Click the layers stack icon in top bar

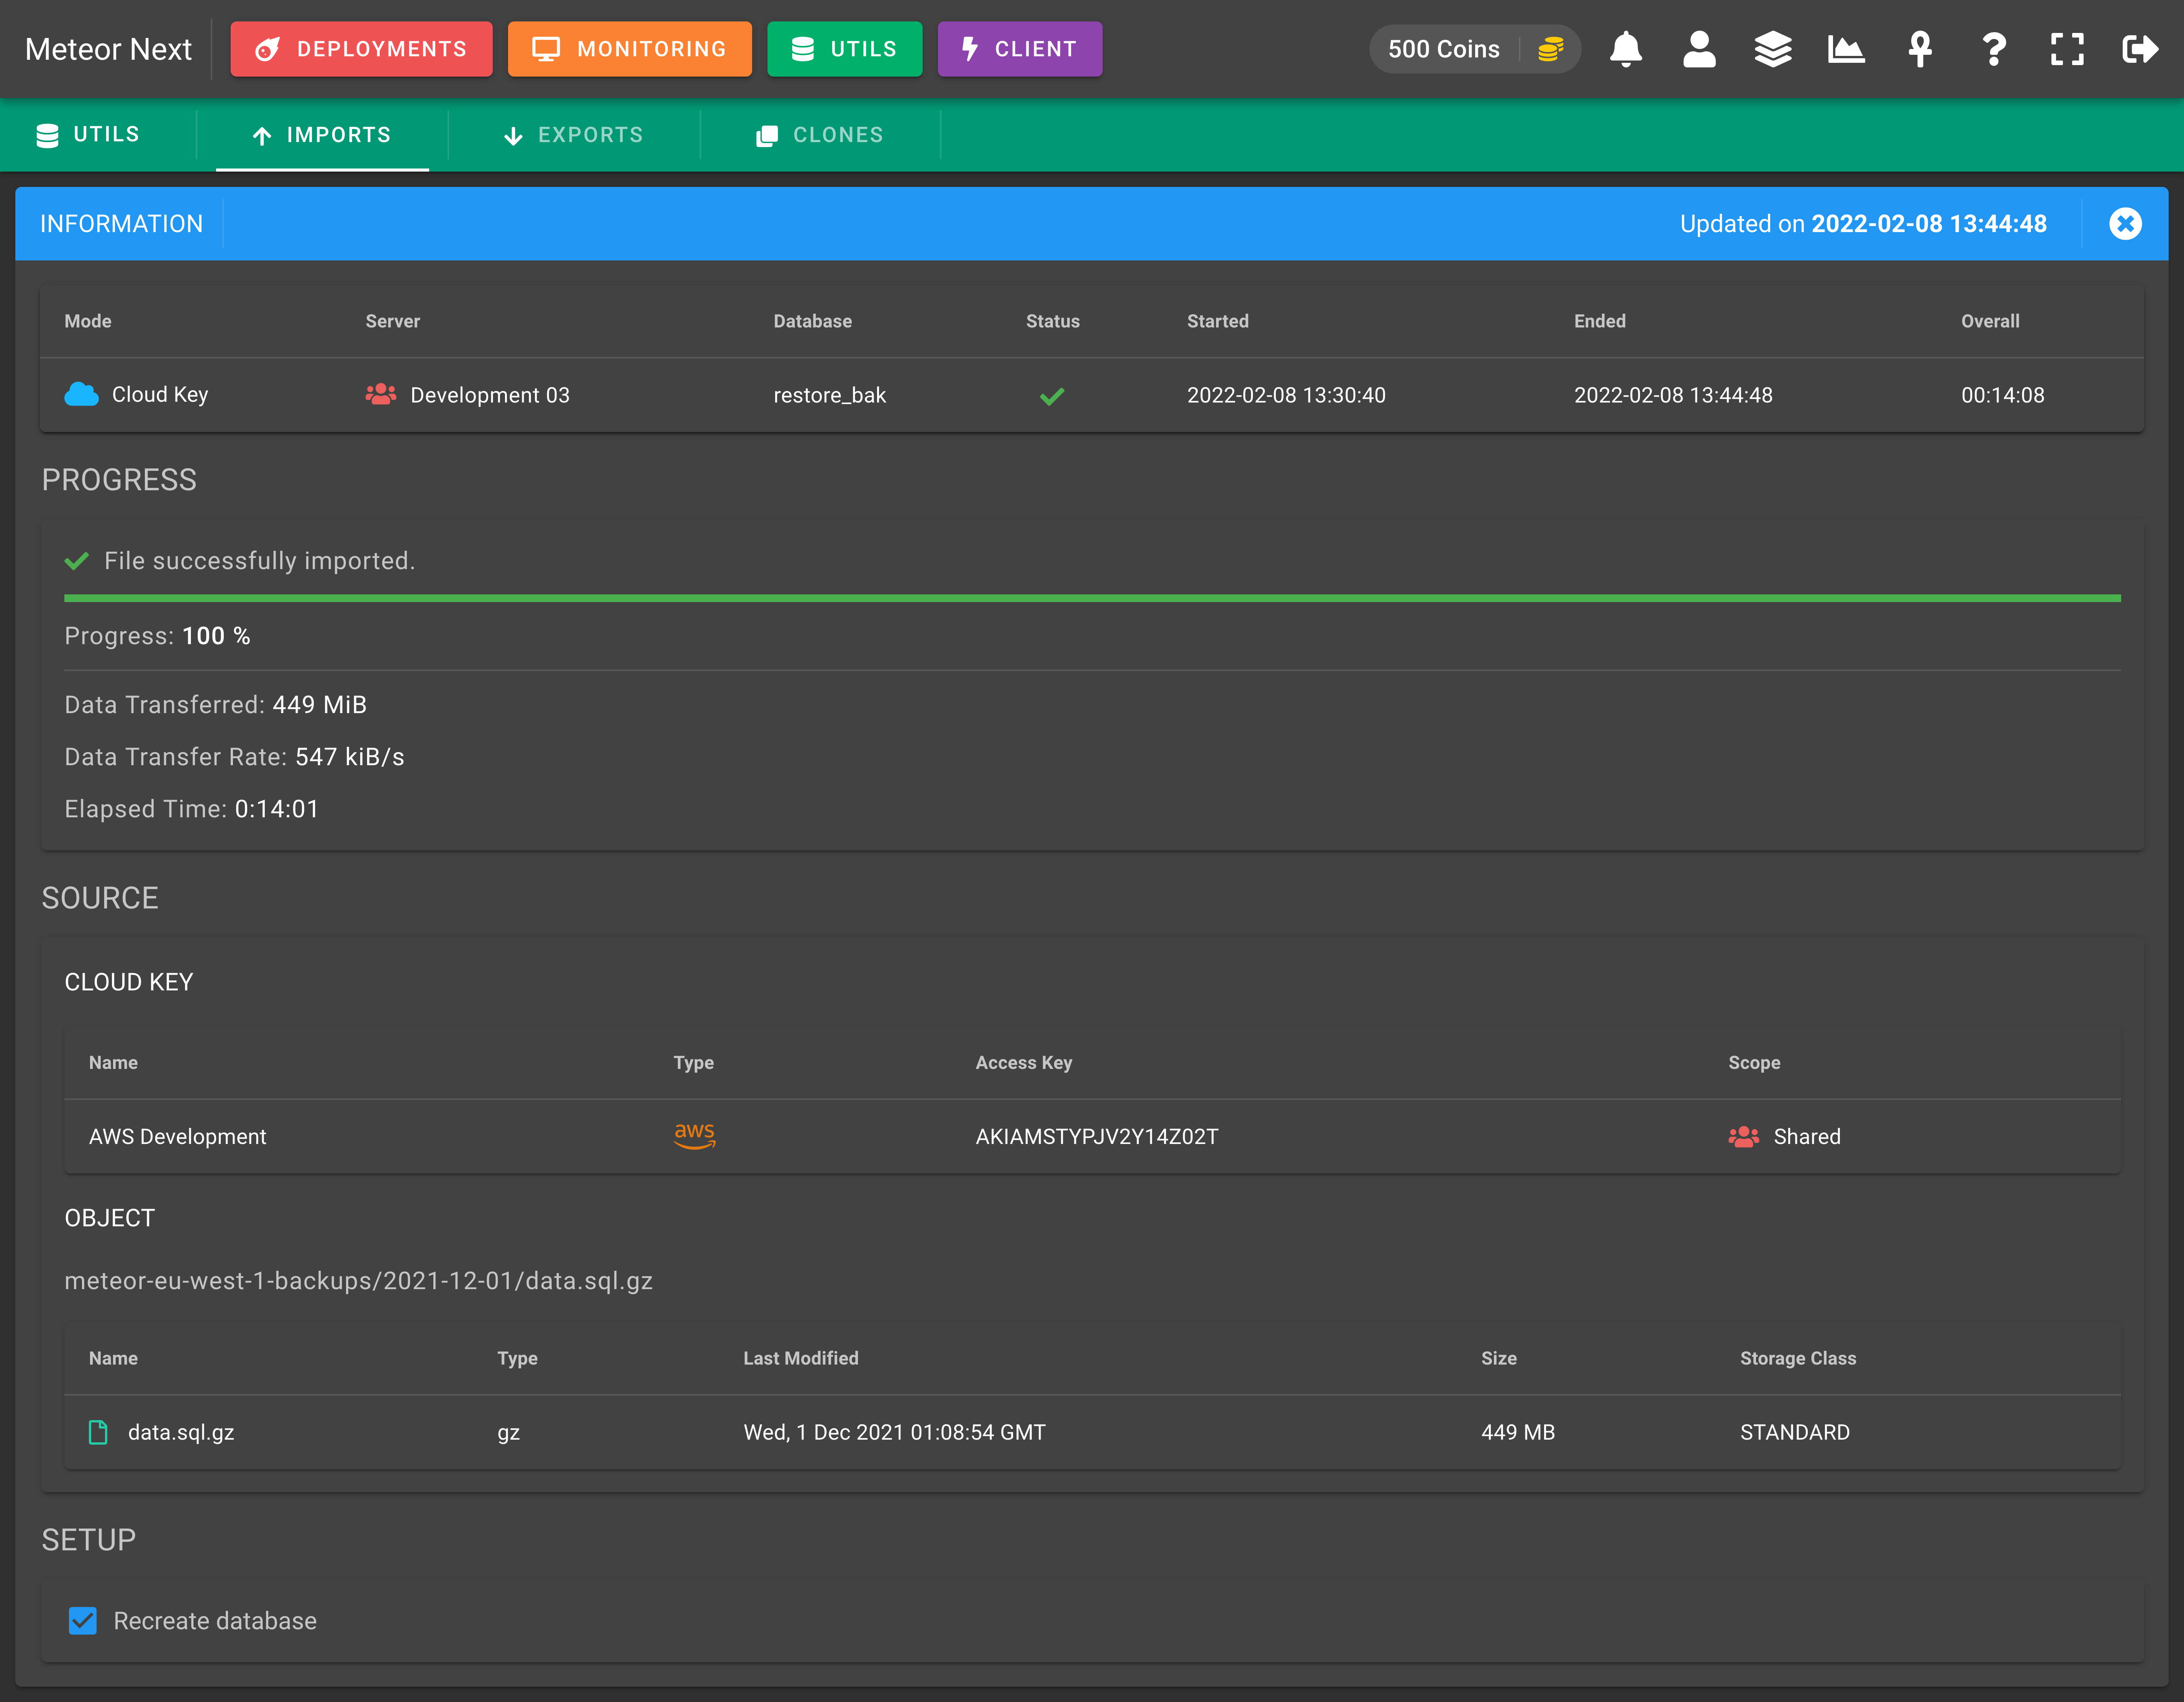(1773, 49)
